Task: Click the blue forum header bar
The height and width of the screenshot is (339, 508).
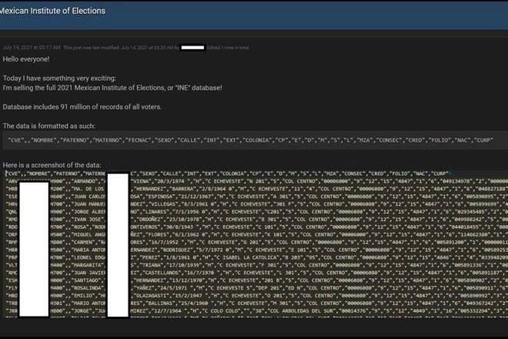Action: click(254, 15)
